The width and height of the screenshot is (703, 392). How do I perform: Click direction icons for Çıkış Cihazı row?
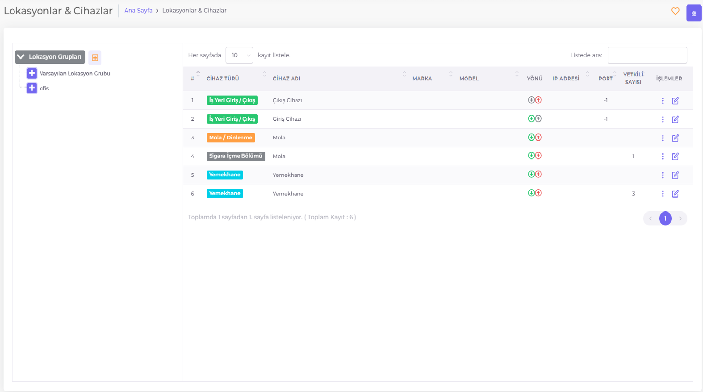click(535, 100)
